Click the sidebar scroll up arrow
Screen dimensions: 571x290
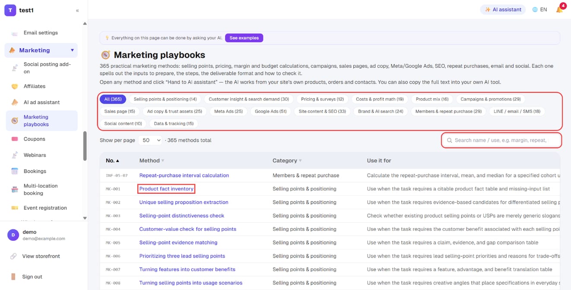coord(85,24)
